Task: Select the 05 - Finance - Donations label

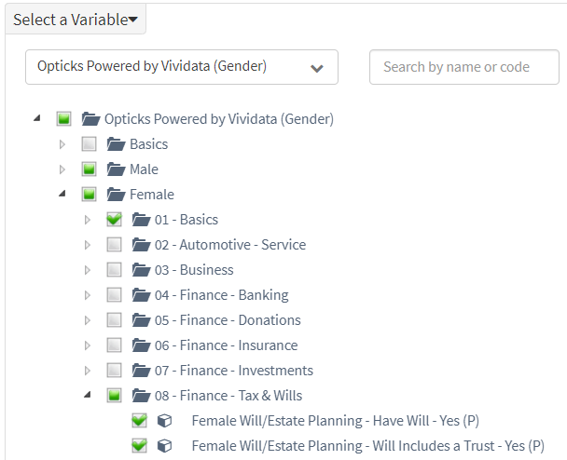Action: (x=228, y=320)
